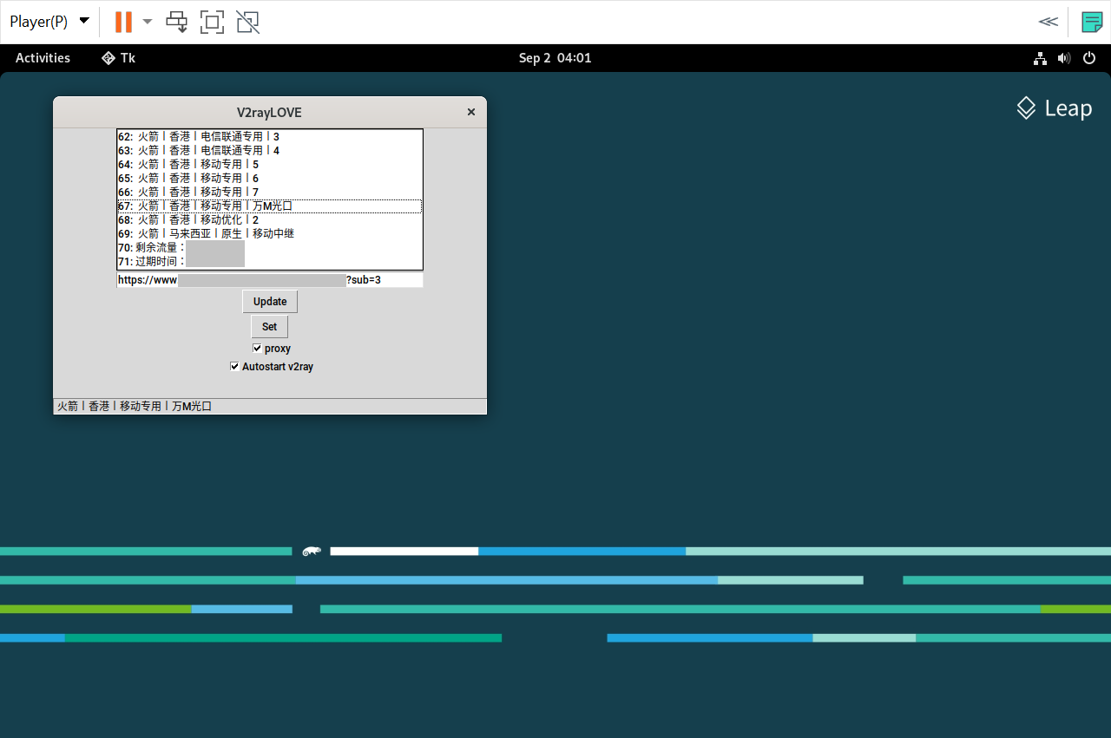Viewport: 1111px width, 738px height.
Task: Expand the pause button dropdown arrow
Action: [147, 22]
